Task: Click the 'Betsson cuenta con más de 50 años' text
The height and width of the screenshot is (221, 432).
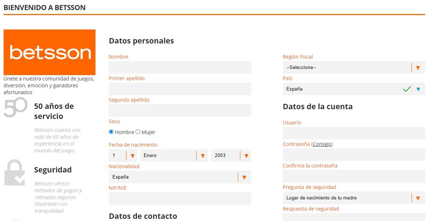Action: pos(57,140)
